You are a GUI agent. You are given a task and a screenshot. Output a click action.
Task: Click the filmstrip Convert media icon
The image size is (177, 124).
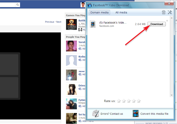coord(135,113)
